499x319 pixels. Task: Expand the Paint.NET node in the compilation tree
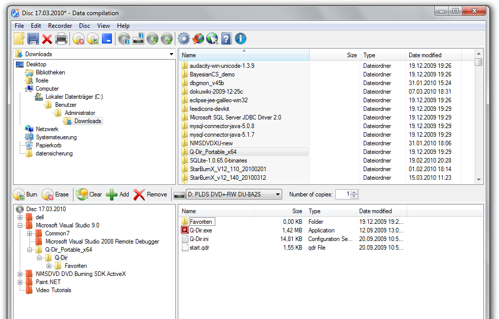[x=21, y=283]
